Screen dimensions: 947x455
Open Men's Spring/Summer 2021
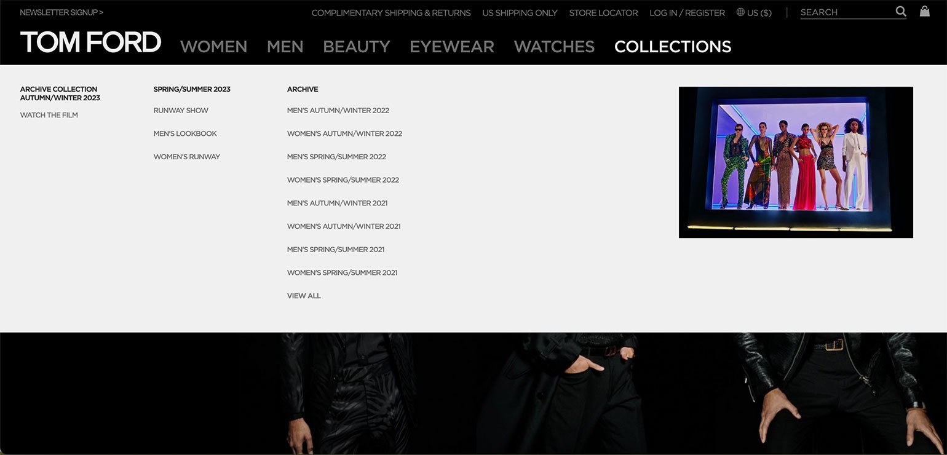(x=336, y=250)
